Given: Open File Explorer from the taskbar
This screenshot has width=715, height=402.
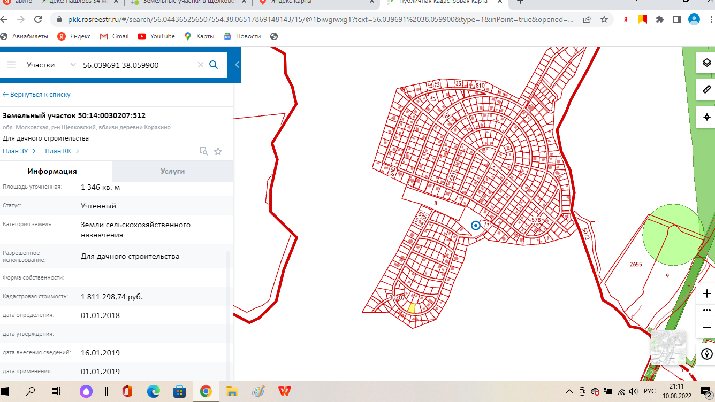Looking at the screenshot, I should pyautogui.click(x=232, y=391).
